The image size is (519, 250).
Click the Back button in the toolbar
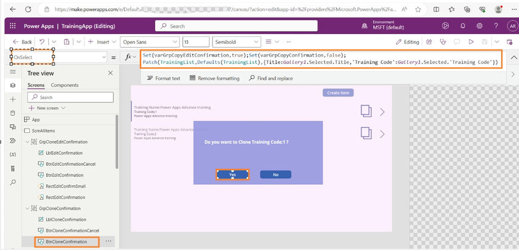coord(23,41)
